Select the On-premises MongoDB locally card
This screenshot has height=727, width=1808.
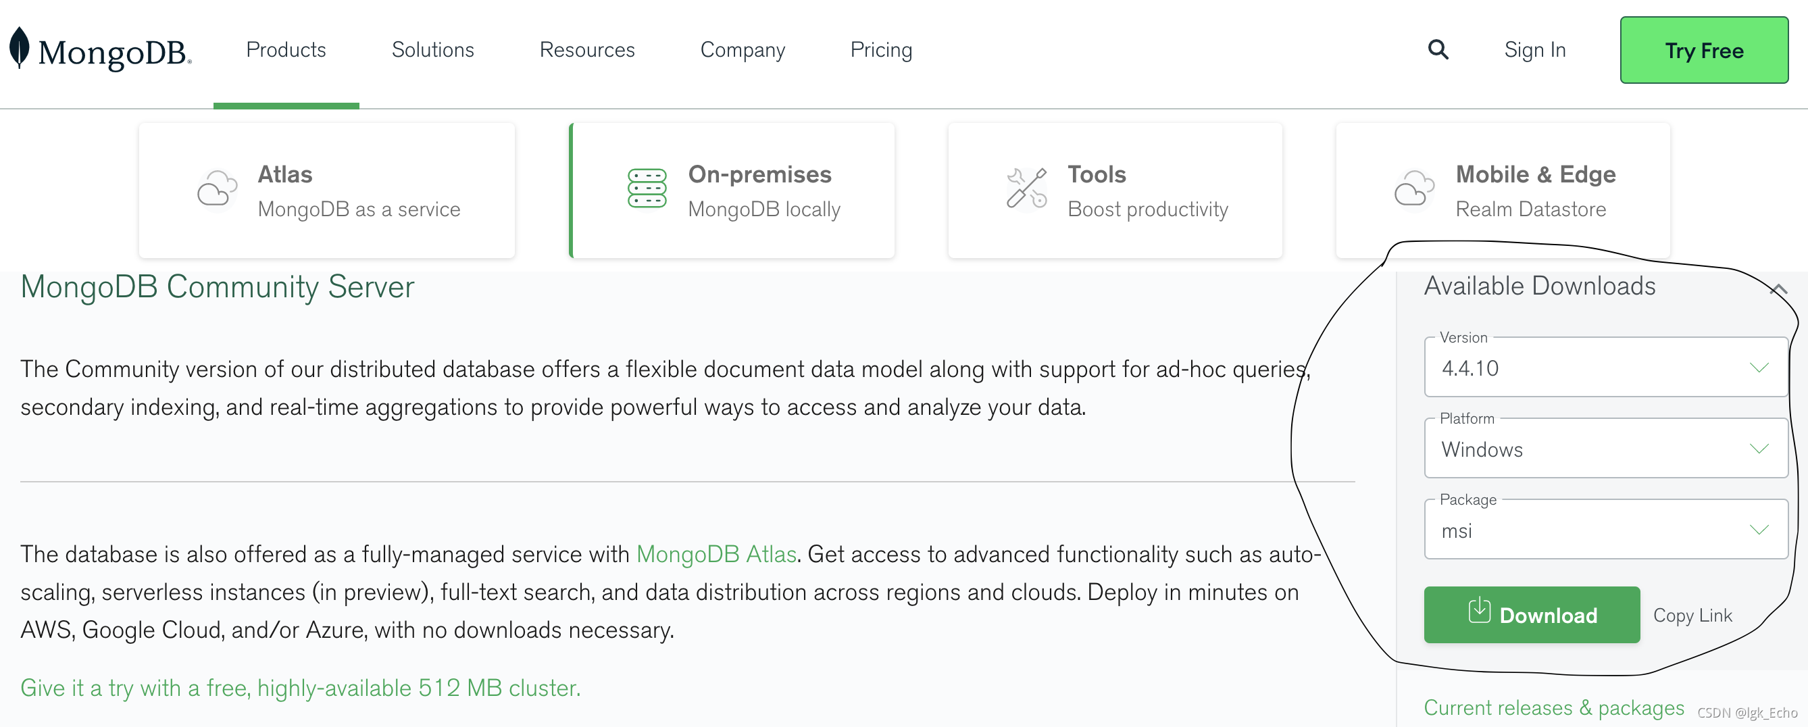[x=731, y=190]
